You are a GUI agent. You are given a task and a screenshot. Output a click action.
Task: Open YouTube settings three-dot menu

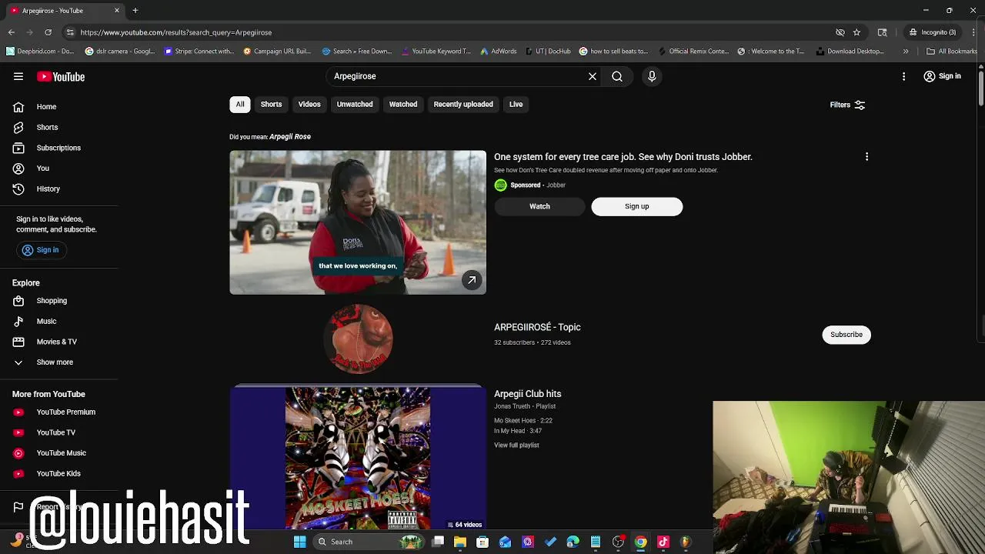(x=904, y=76)
